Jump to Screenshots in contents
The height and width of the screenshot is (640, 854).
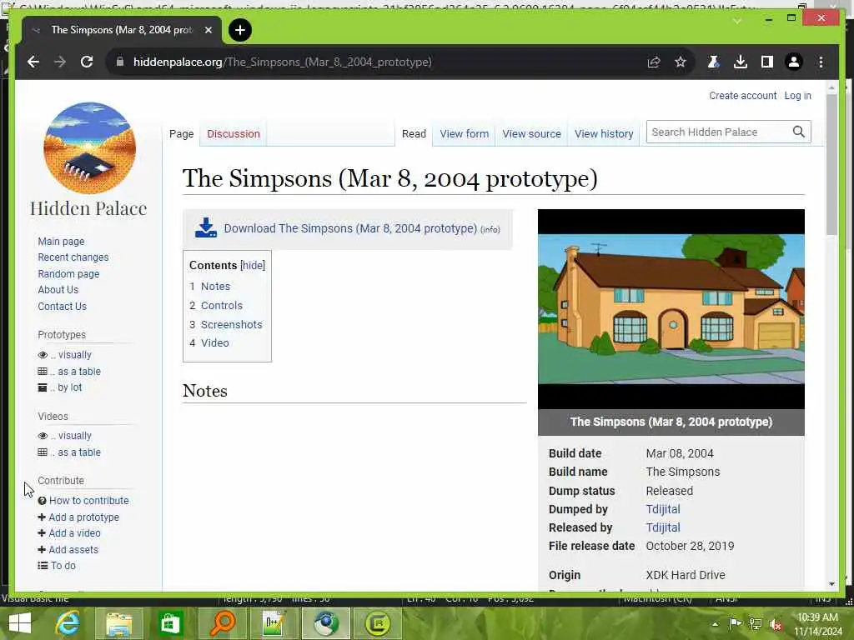pos(232,324)
